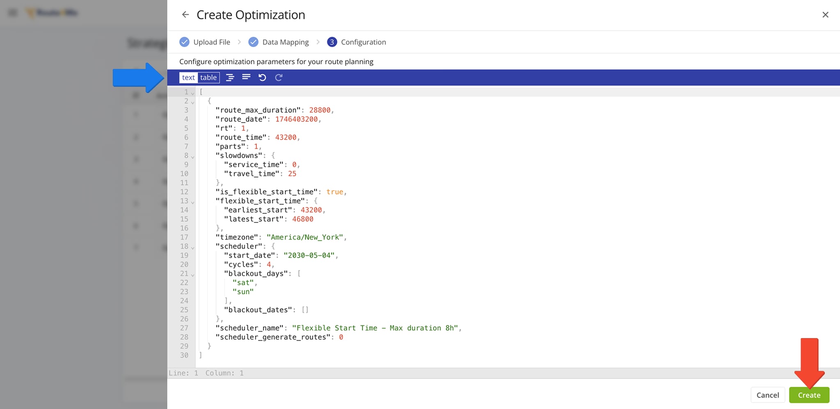The width and height of the screenshot is (840, 409).
Task: Click the green Create button
Action: (809, 395)
